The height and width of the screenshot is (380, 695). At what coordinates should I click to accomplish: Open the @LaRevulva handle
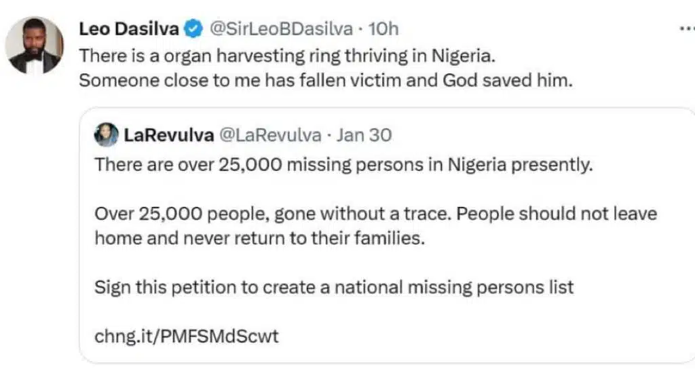[x=270, y=135]
